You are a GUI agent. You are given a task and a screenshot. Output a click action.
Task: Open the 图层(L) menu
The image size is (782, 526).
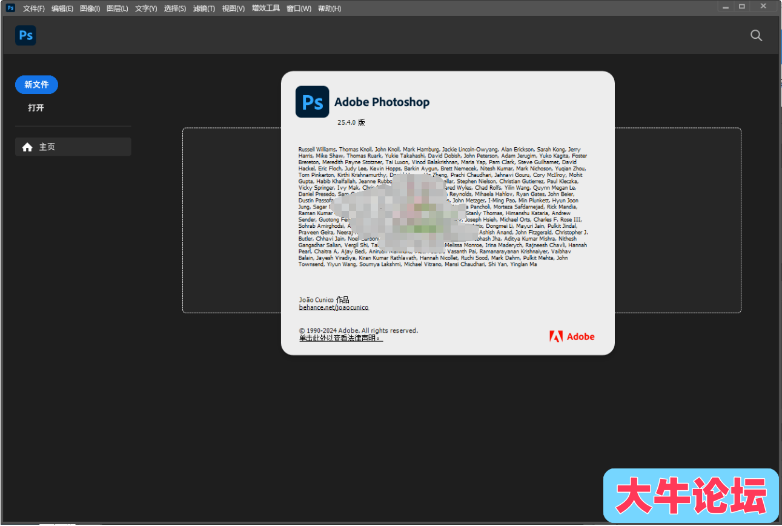click(117, 8)
